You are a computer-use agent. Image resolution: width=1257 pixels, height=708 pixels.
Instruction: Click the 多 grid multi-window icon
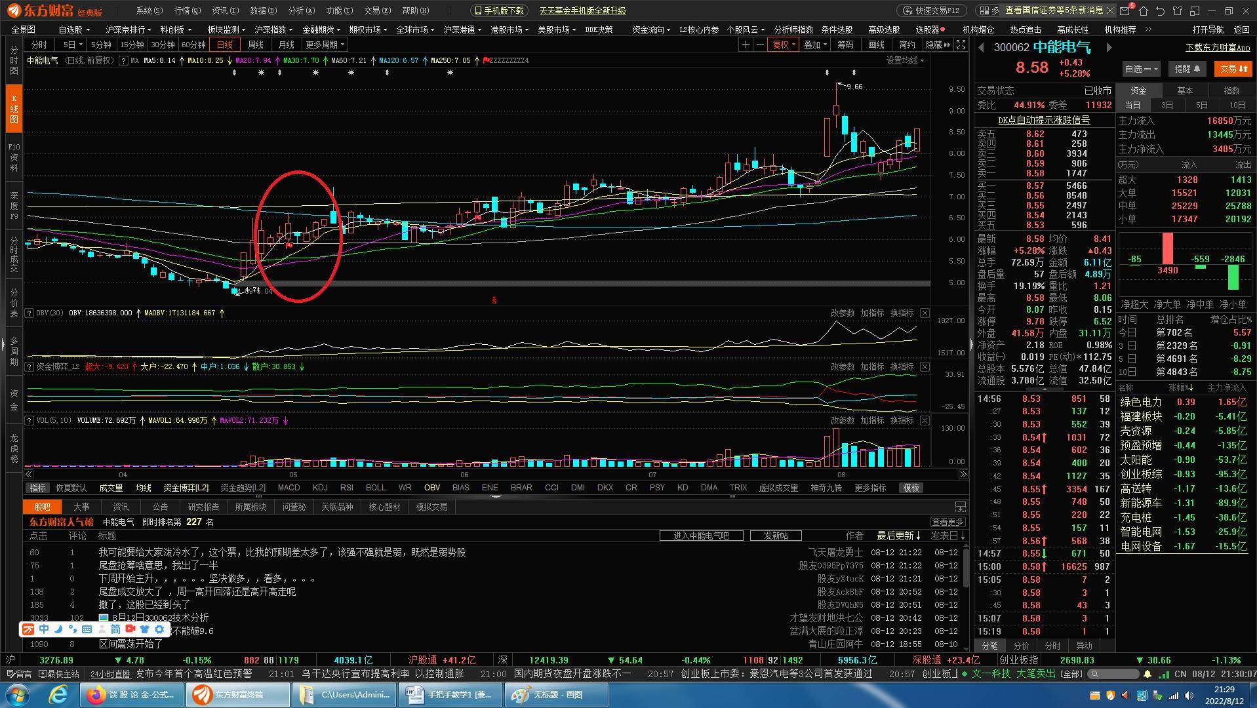(989, 10)
